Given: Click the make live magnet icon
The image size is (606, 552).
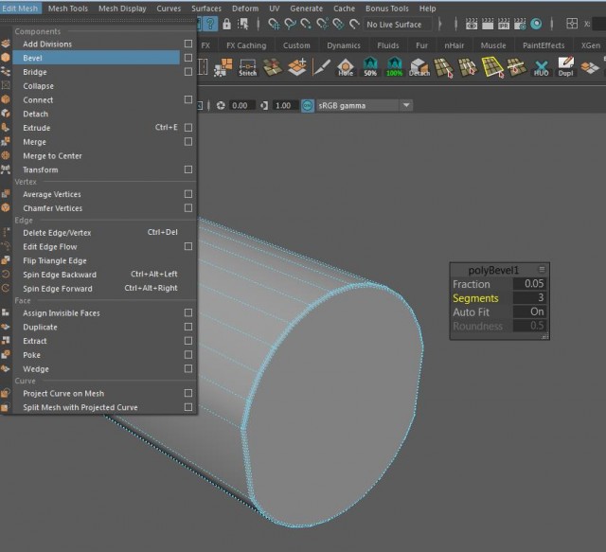Looking at the screenshot, I should 354,24.
